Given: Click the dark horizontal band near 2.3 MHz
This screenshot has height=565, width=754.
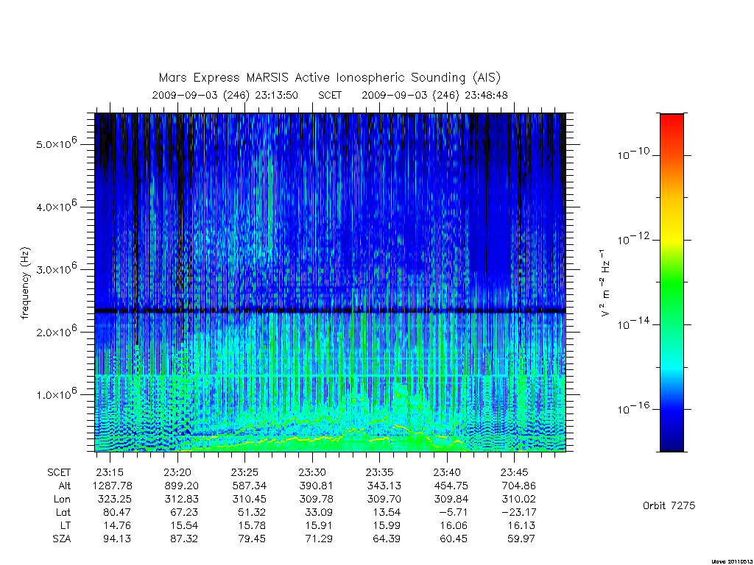Looking at the screenshot, I should 330,311.
